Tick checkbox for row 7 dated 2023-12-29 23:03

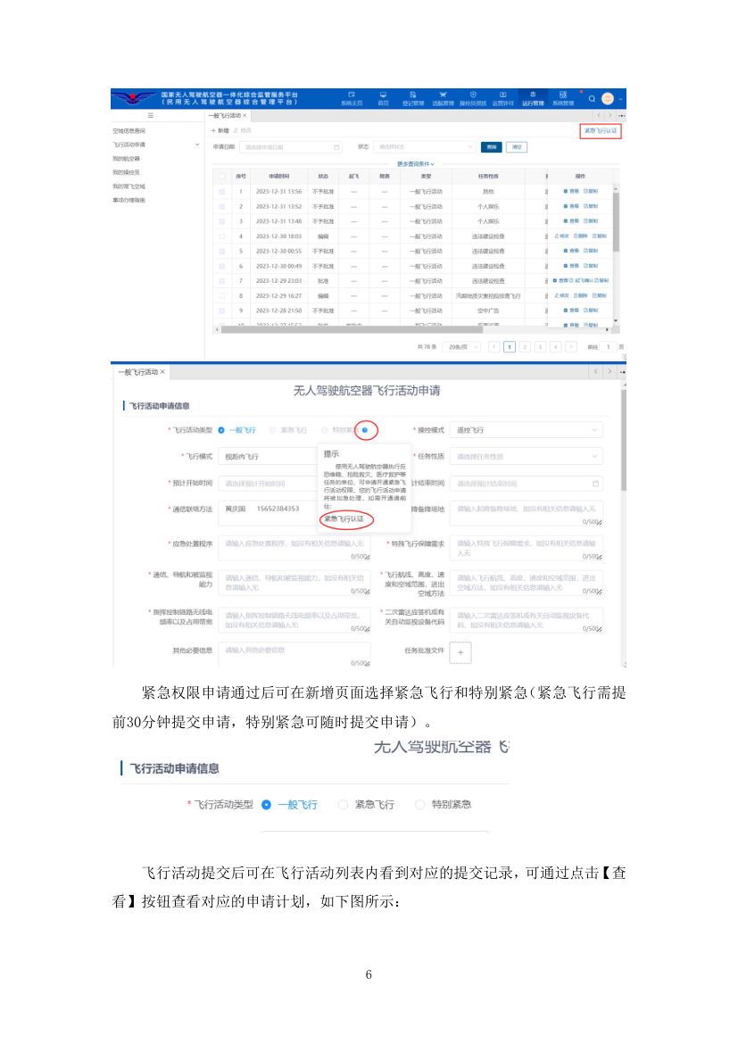[222, 281]
